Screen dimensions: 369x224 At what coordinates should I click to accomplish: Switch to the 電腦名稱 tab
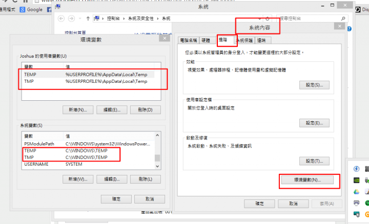click(x=189, y=40)
